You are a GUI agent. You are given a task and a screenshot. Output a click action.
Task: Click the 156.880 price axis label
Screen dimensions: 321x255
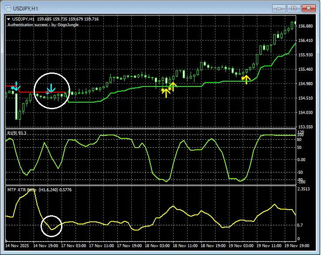click(305, 26)
